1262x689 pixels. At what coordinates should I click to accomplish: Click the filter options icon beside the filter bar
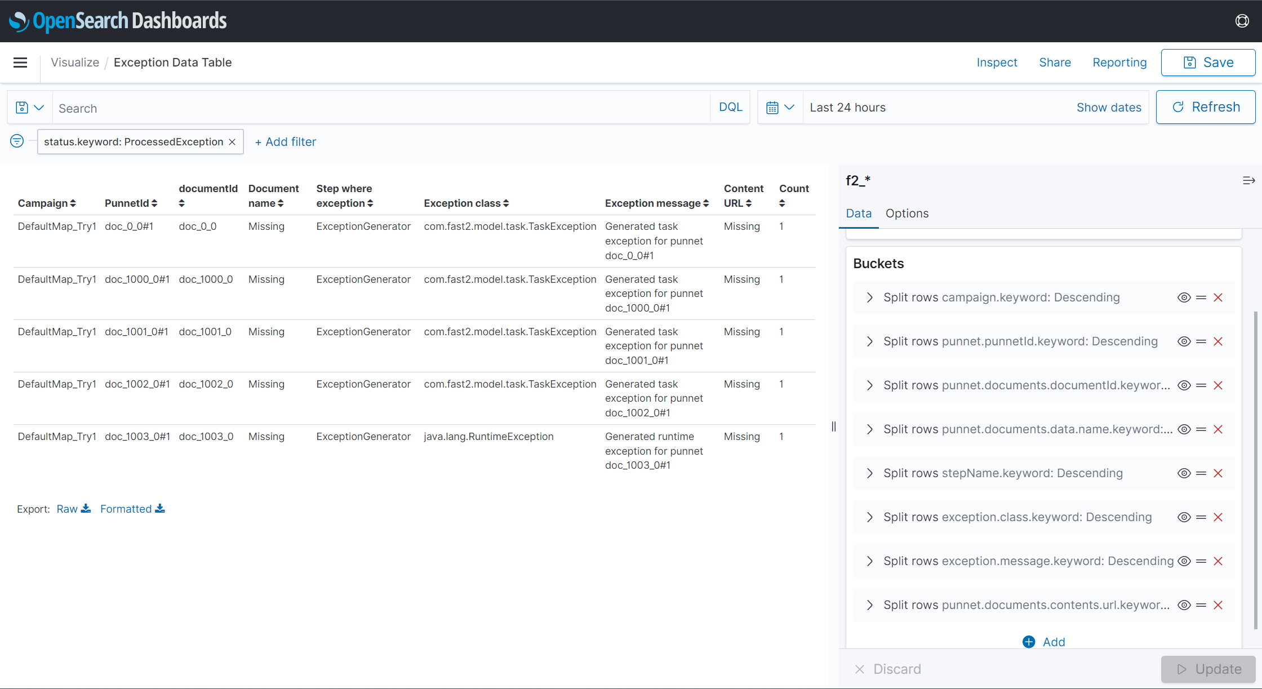(x=16, y=141)
